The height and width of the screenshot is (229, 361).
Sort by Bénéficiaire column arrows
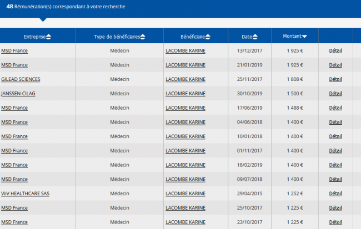click(x=208, y=37)
